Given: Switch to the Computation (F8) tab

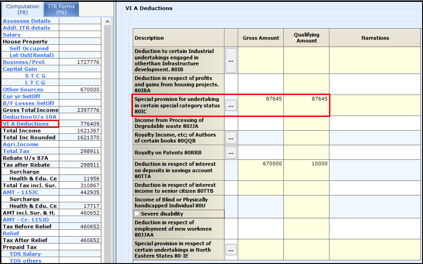Looking at the screenshot, I should (x=22, y=9).
